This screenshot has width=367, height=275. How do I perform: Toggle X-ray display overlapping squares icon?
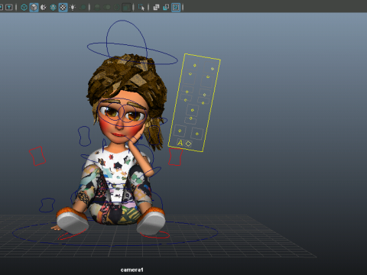(156, 8)
